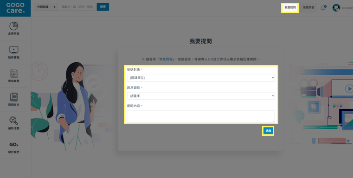The height and width of the screenshot is (178, 353).
Task: Click the 提問內容 text area
Action: pyautogui.click(x=201, y=116)
